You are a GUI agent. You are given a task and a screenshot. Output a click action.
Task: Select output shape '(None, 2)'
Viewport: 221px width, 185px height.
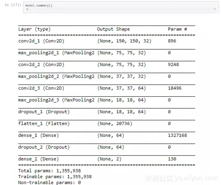109,159
